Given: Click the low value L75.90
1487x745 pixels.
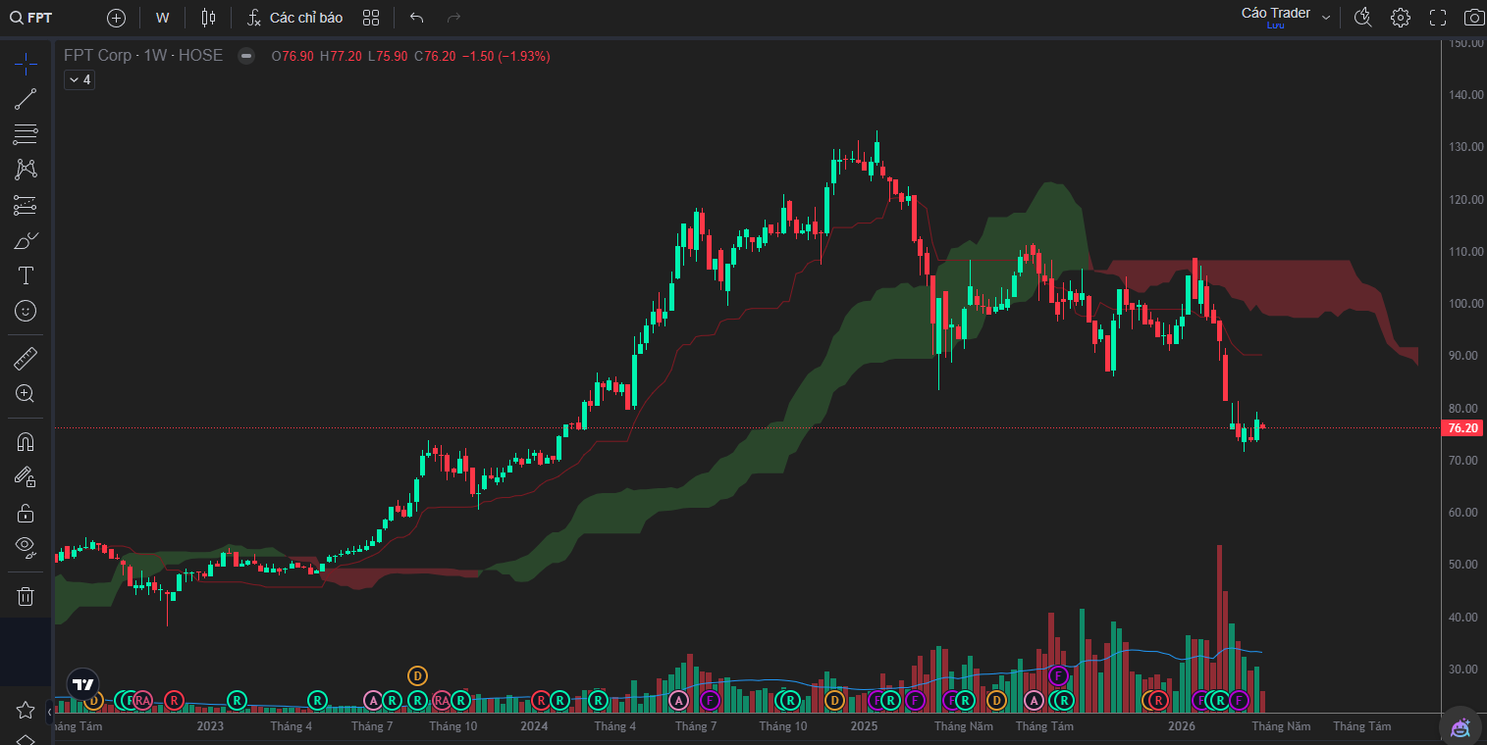Looking at the screenshot, I should coord(388,56).
